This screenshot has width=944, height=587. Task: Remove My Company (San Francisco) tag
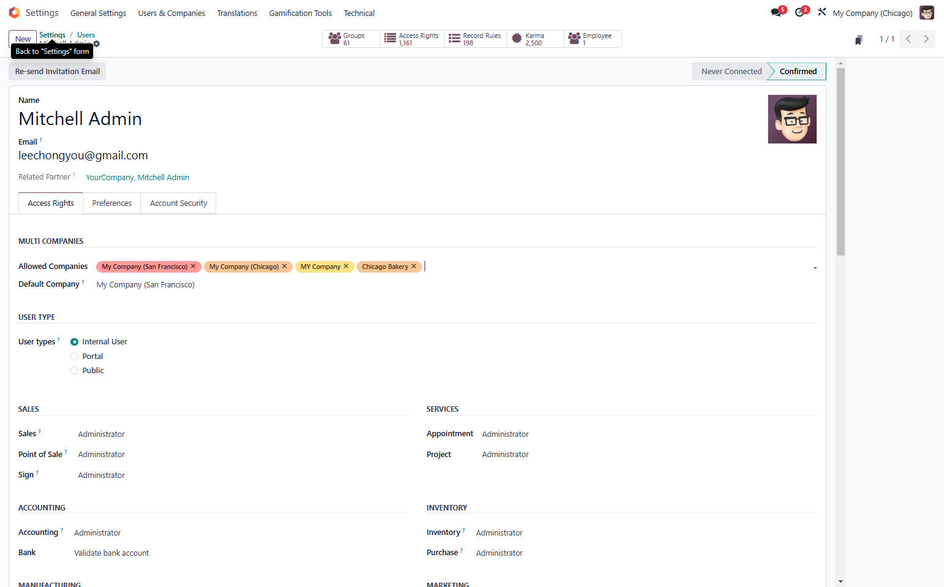tap(193, 267)
